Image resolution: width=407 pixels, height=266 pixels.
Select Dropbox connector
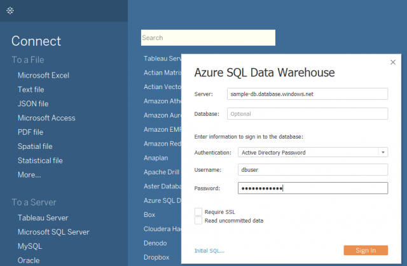[x=156, y=258]
